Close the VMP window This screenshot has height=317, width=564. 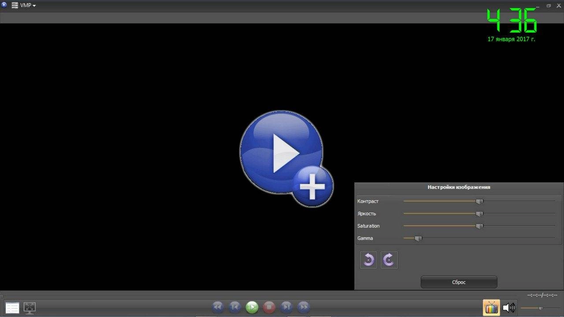click(559, 5)
